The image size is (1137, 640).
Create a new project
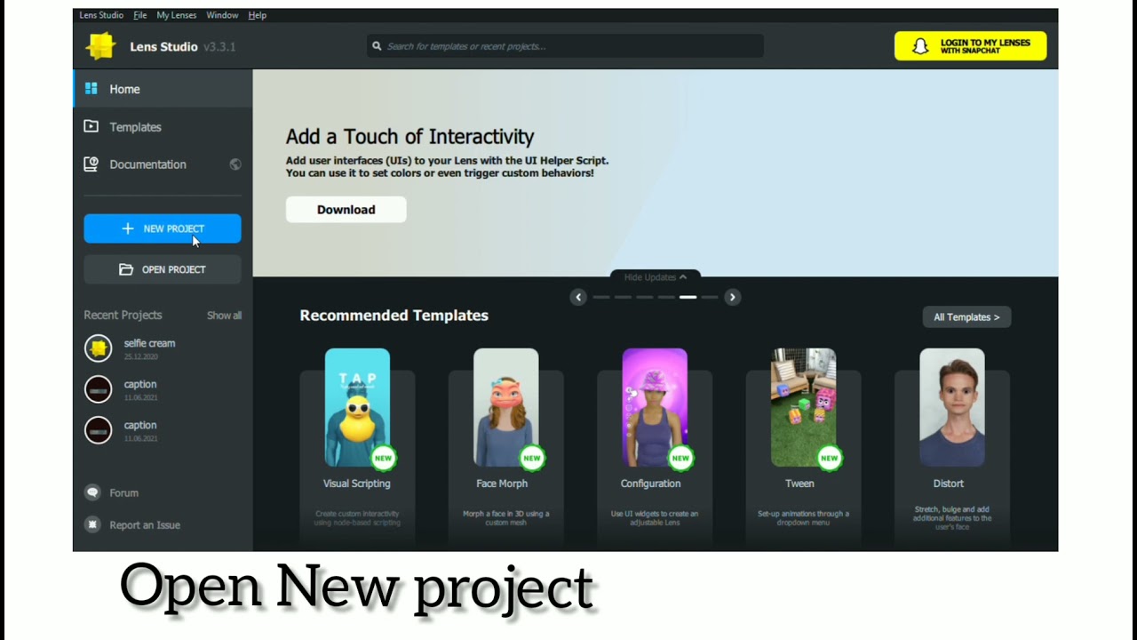163,228
